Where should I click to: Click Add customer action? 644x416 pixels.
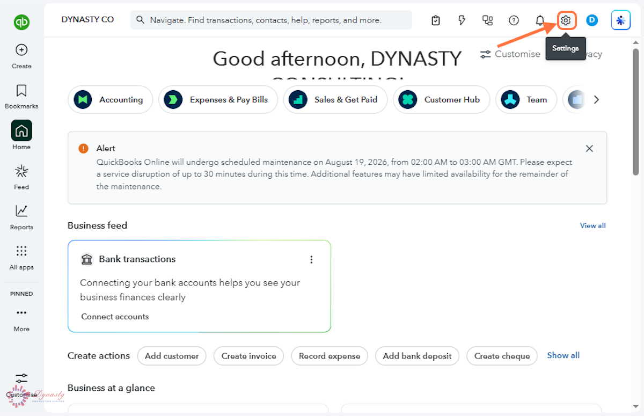172,356
